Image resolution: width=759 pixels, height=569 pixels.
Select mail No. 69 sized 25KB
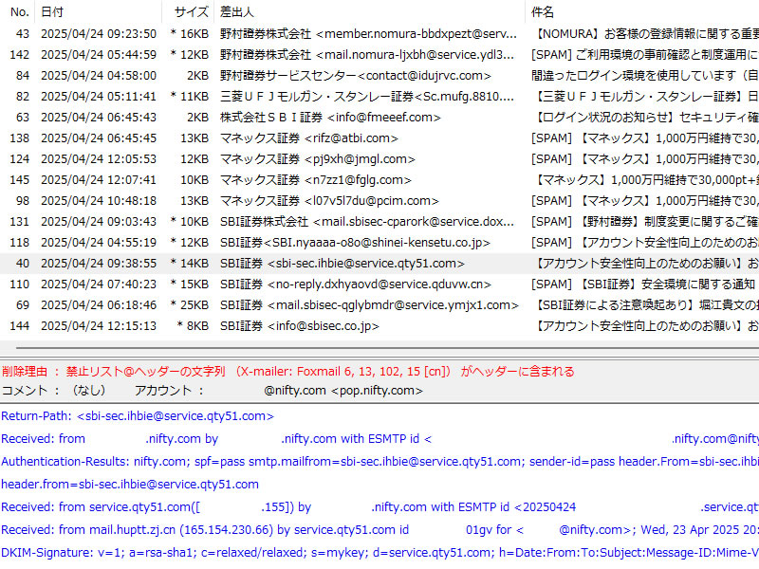pos(379,304)
